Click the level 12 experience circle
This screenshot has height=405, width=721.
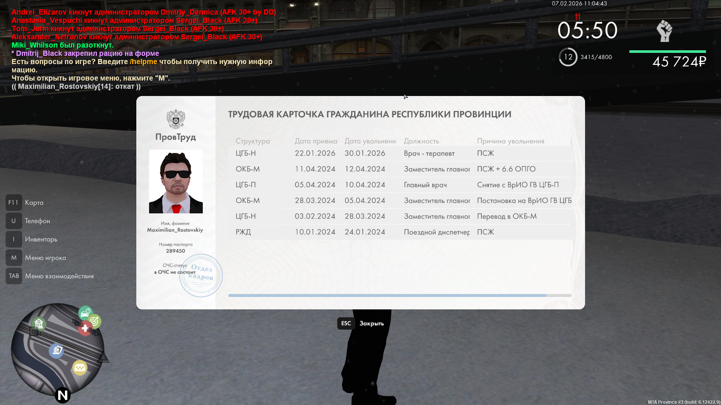pos(568,57)
